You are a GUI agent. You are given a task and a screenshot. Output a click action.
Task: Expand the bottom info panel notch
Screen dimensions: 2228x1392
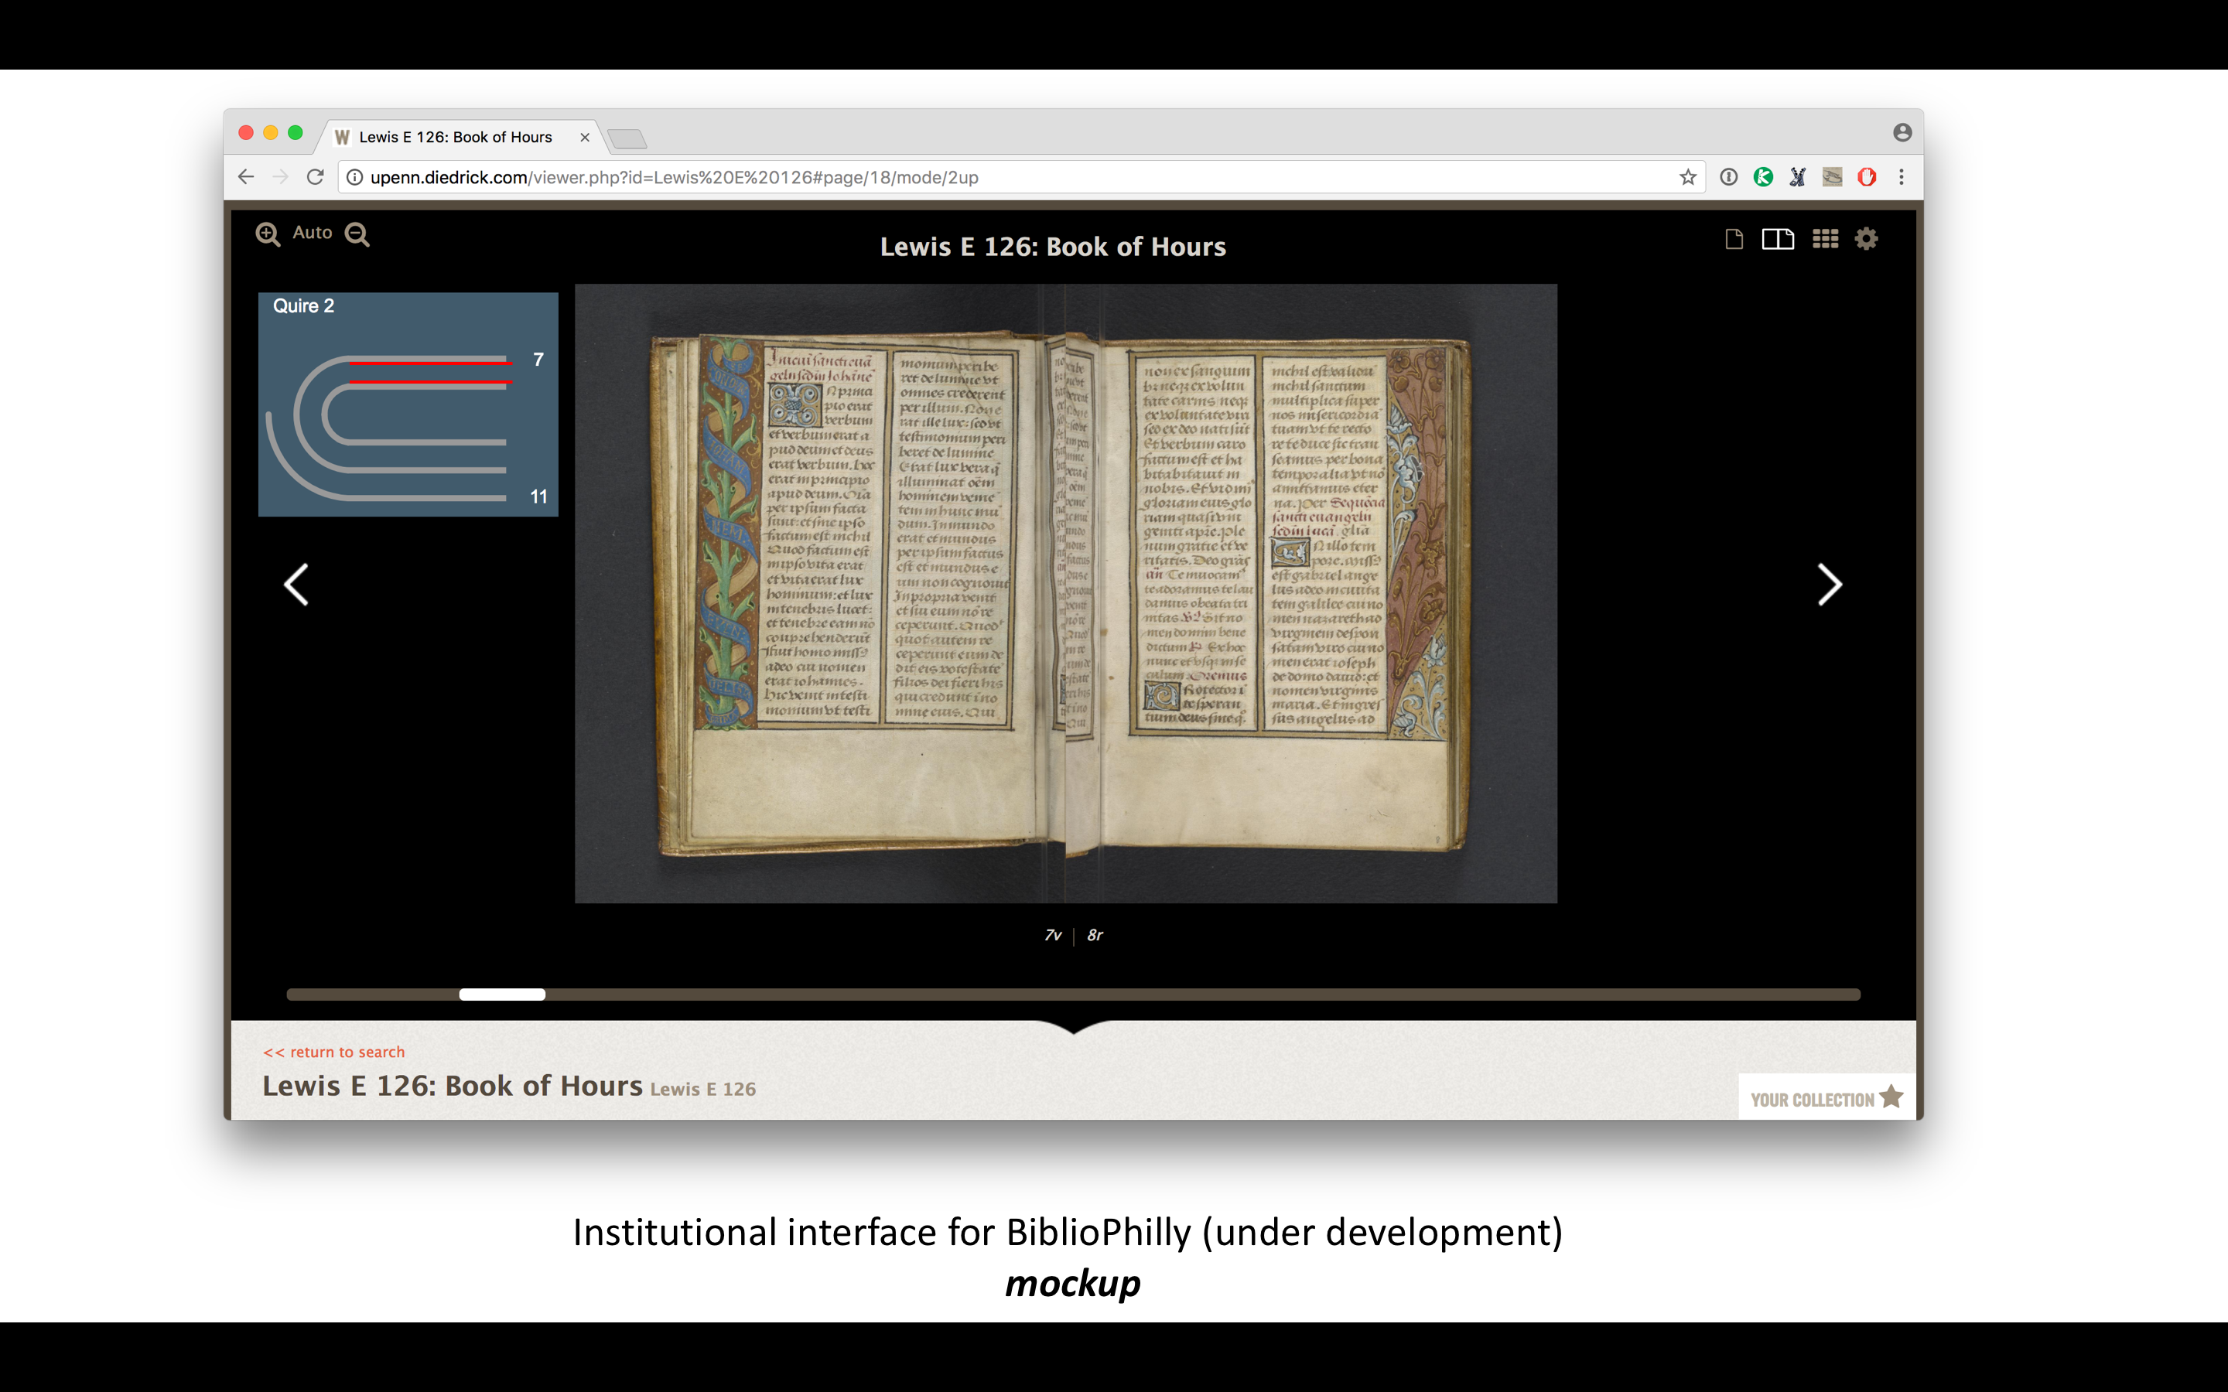[x=1074, y=1026]
